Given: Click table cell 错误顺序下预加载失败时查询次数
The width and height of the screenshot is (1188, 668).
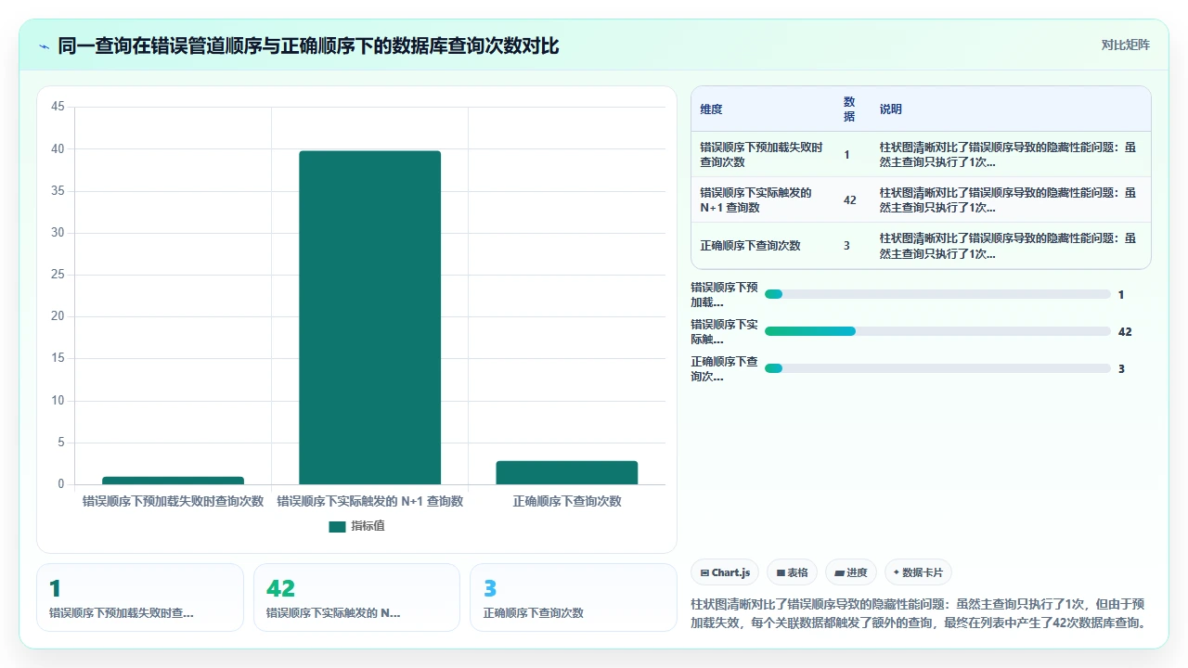Looking at the screenshot, I should point(761,154).
